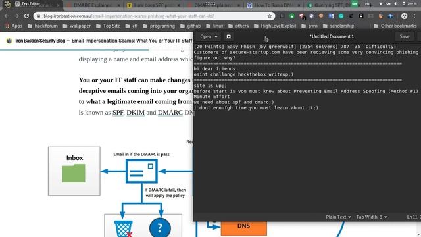Open the teal Grammarly extension icon
Screen dimensions: 421x237
tap(341, 16)
